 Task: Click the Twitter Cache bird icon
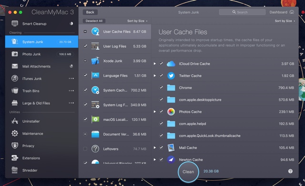(171, 76)
